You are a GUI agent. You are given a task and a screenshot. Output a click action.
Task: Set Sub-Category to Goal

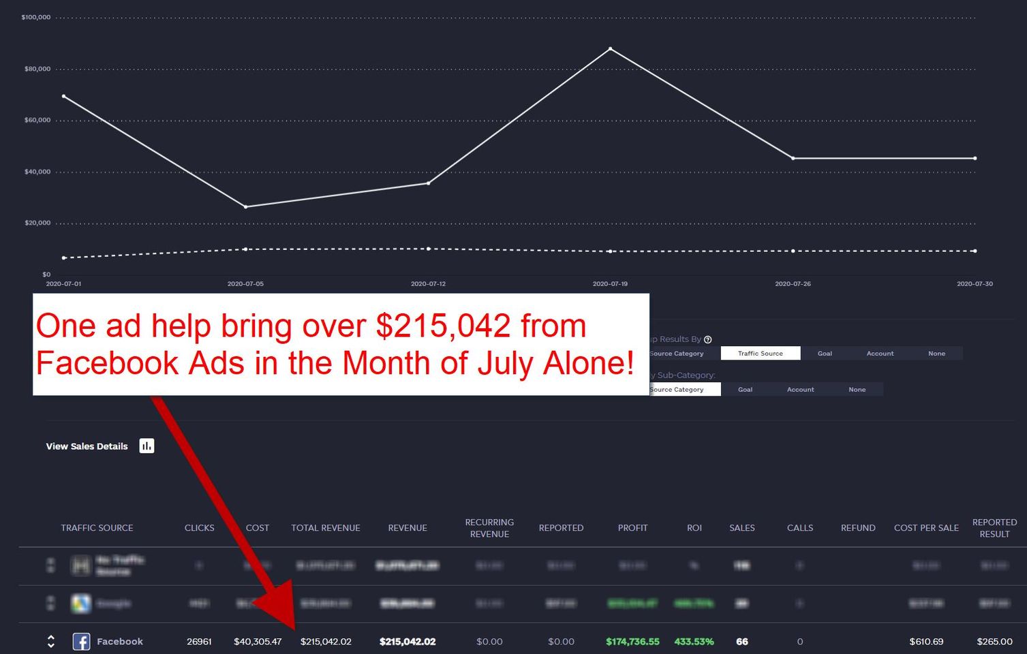pyautogui.click(x=745, y=390)
